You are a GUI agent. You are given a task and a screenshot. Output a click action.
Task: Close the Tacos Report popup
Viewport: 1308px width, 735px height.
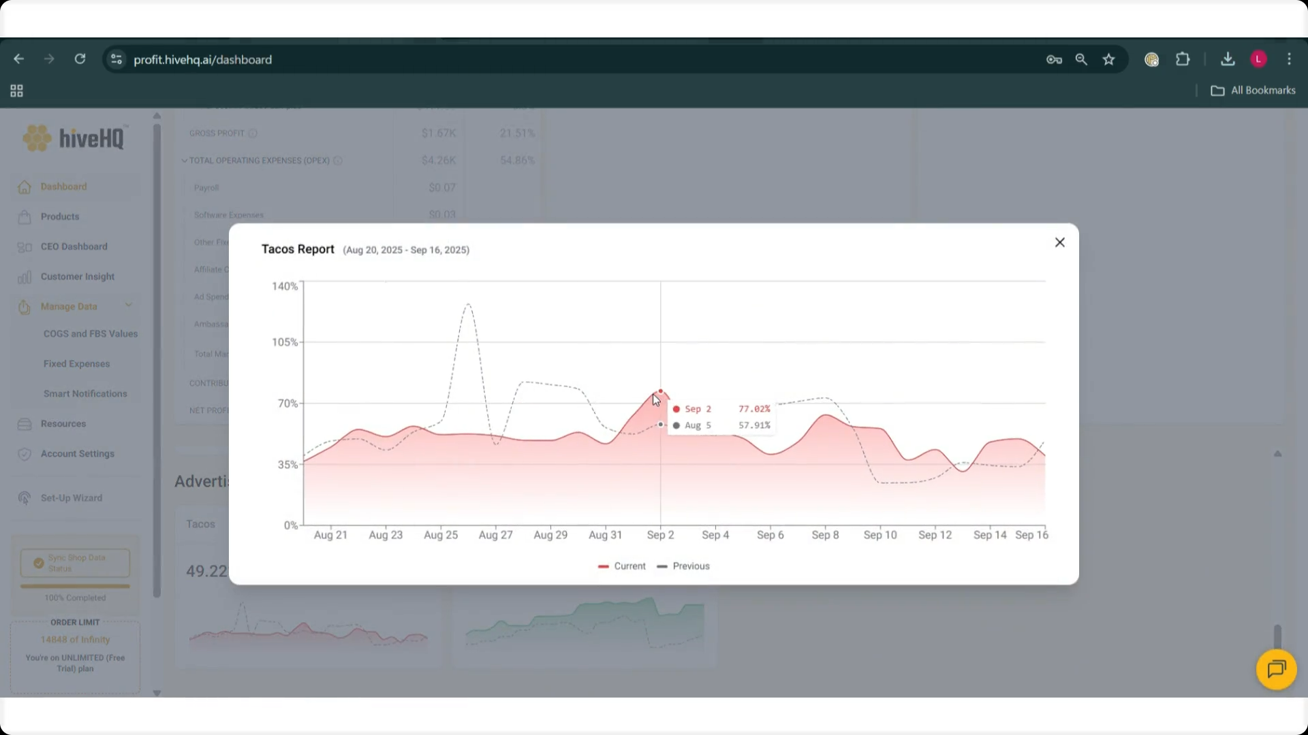(1059, 242)
